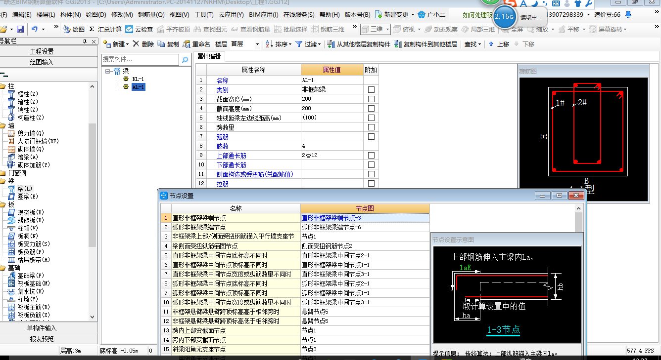Select 砌体墙(Q) wall type
661x360 pixels.
(x=31, y=149)
